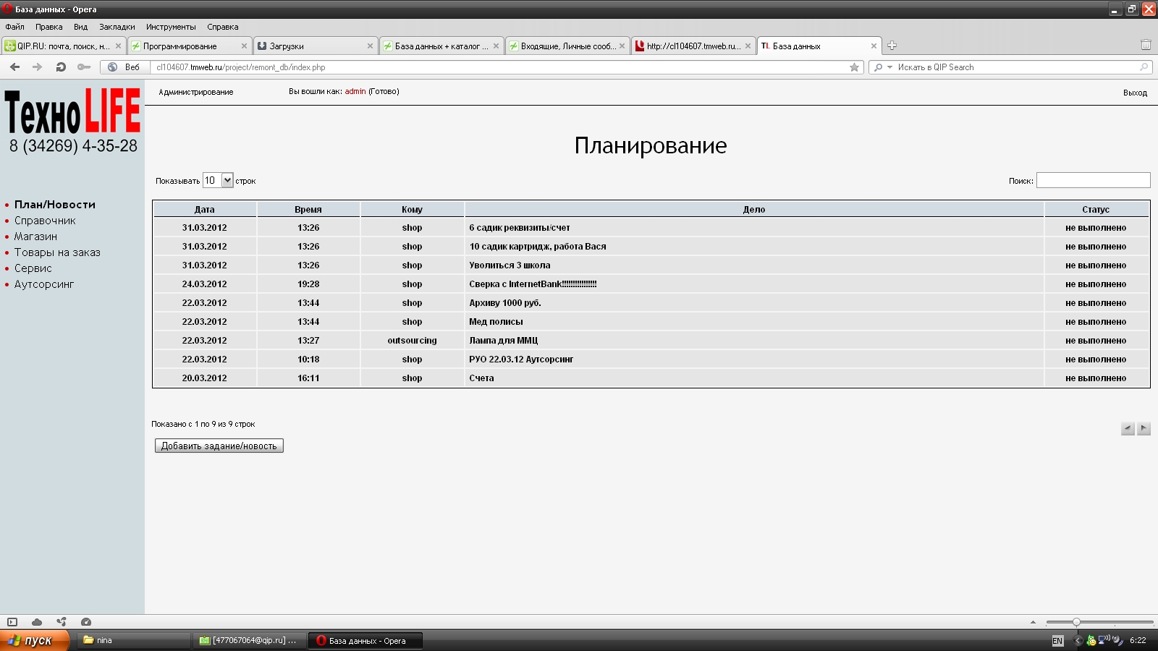Screen dimensions: 1158x651
Task: Click the TexnoLIFE logo
Action: click(72, 120)
